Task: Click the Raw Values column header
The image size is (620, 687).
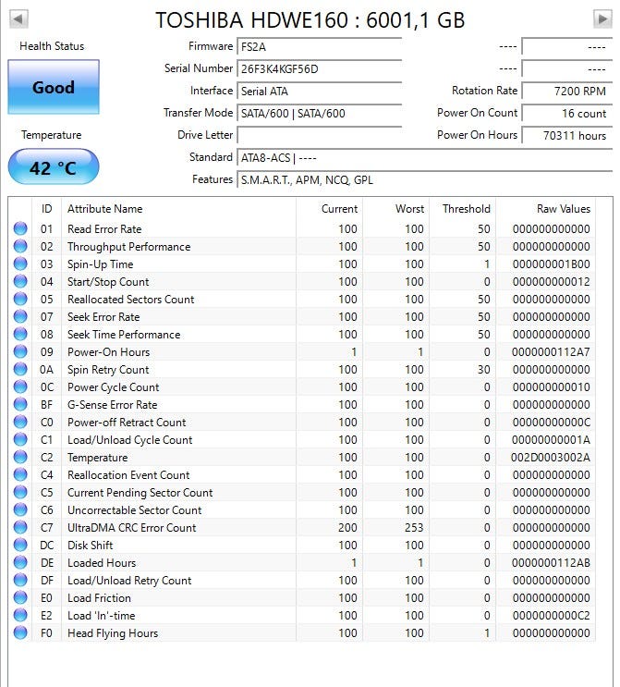Action: pos(545,209)
